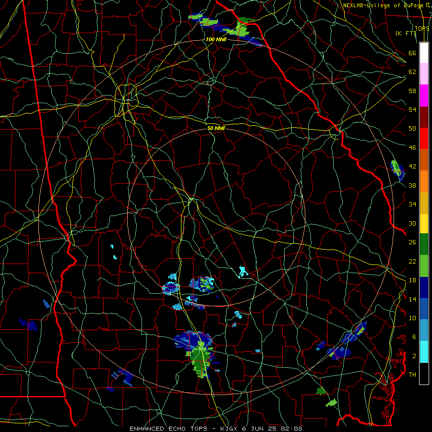Select the light blue legend swatch

tap(424, 330)
